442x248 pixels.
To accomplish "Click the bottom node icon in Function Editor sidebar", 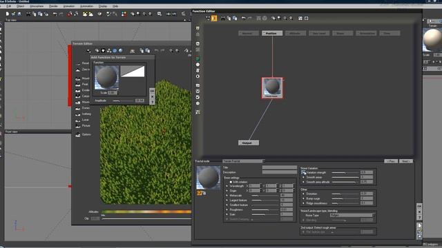I will (198, 112).
